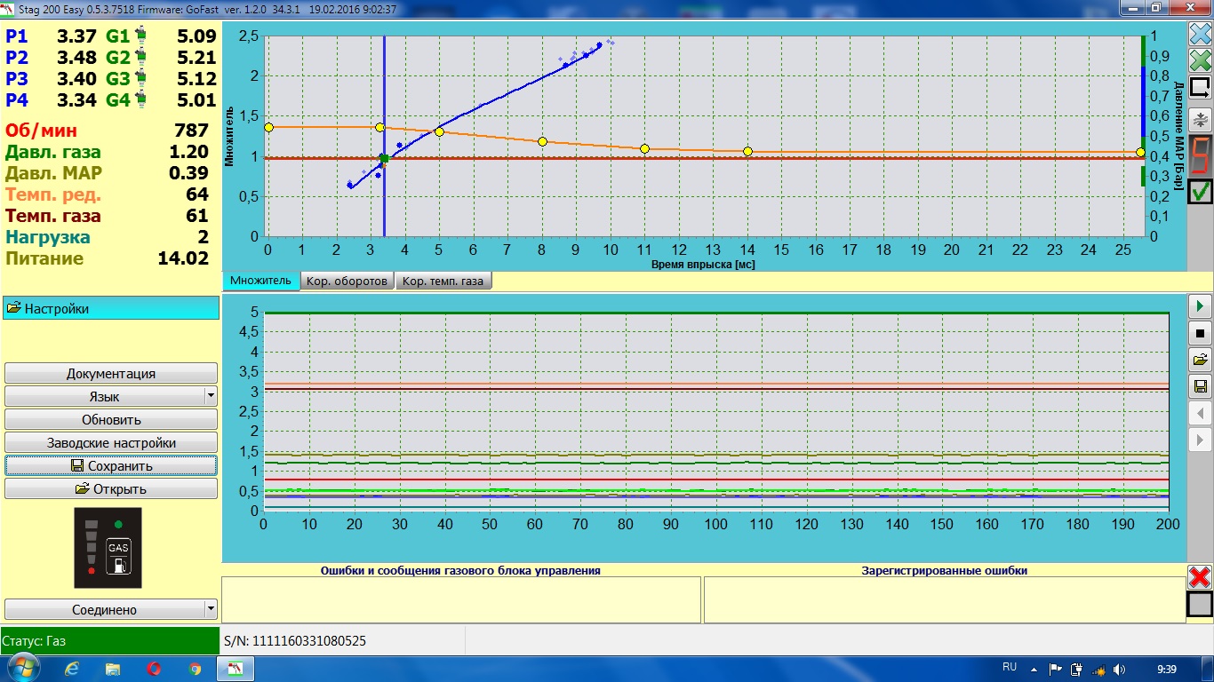Select multiplier curve point at 8 ms
Viewport: 1214px width, 682px height.
tap(542, 141)
